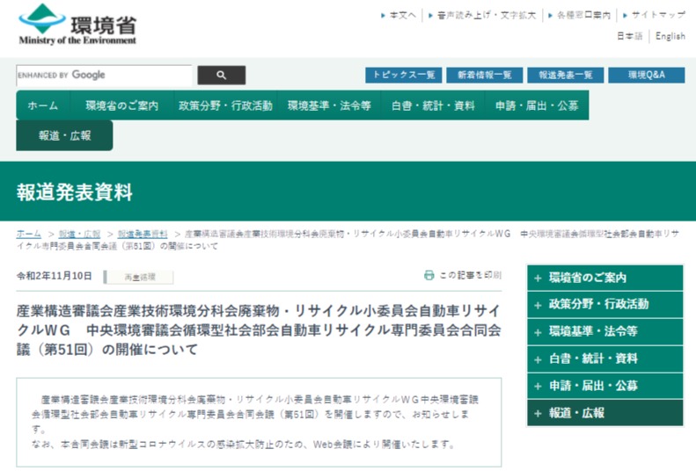Open 音声読み上げ・文字拡大 link

(487, 16)
